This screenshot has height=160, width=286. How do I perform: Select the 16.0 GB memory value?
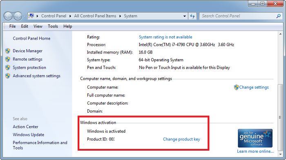pyautogui.click(x=145, y=52)
